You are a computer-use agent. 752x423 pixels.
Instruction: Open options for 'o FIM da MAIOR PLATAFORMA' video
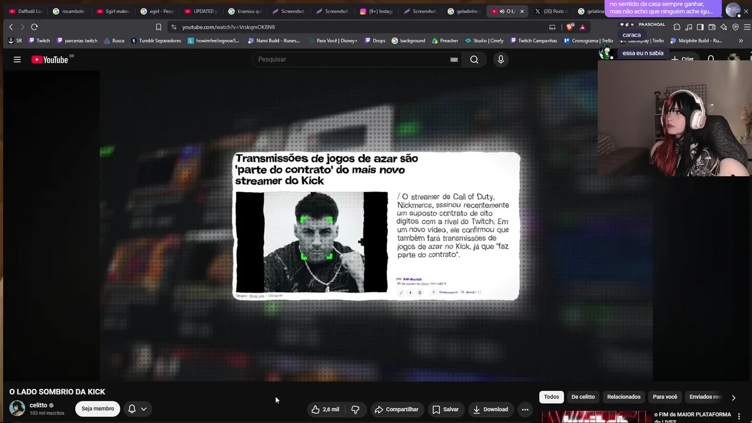(x=739, y=417)
